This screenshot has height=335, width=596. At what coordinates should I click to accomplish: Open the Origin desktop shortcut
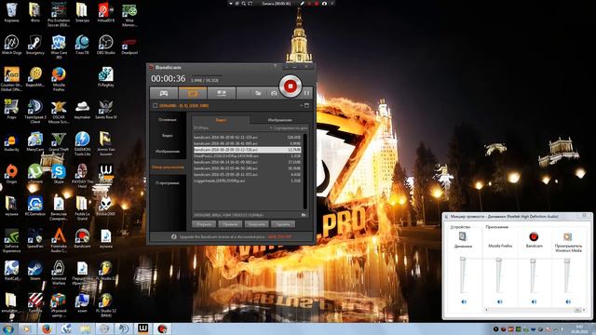11,174
